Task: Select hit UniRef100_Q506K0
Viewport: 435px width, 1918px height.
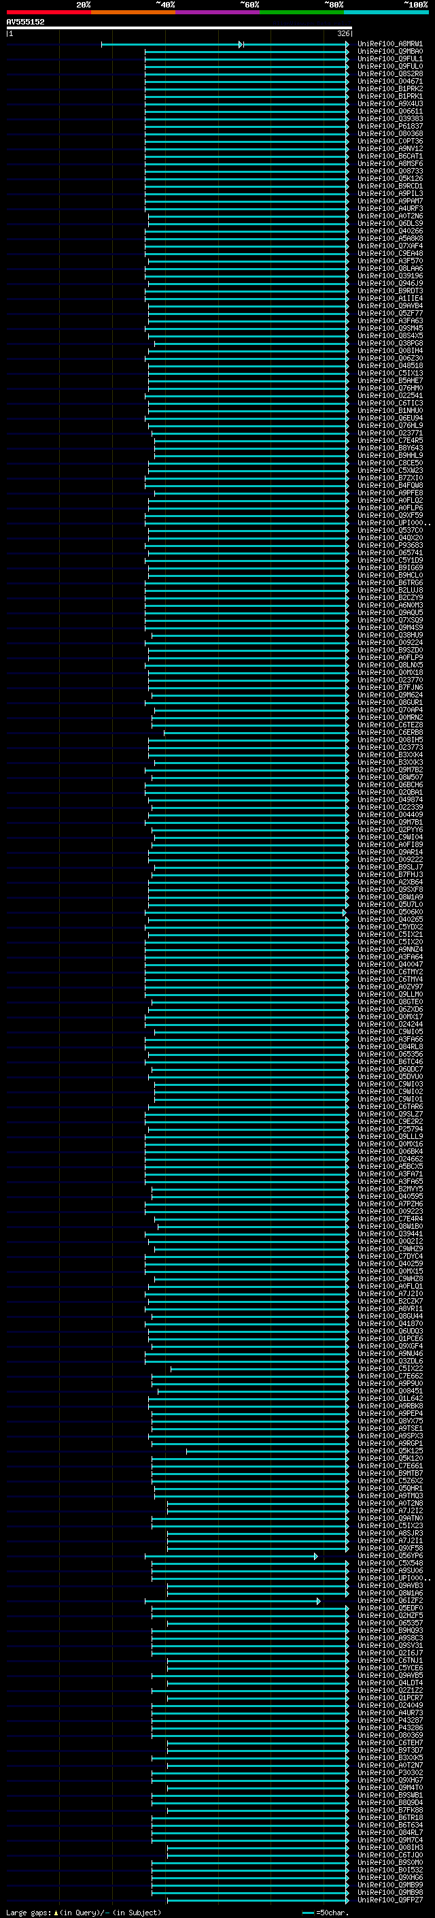Action: coord(390,912)
